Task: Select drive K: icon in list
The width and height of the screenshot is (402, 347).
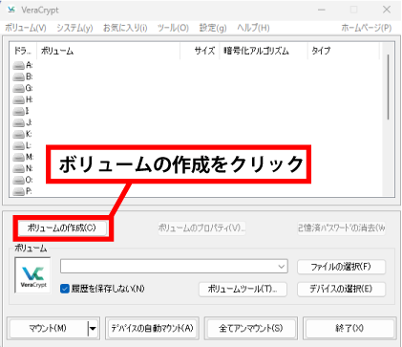Action: [18, 135]
